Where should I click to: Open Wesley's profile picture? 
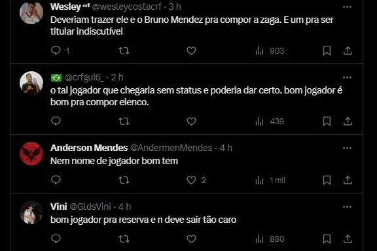tap(31, 12)
